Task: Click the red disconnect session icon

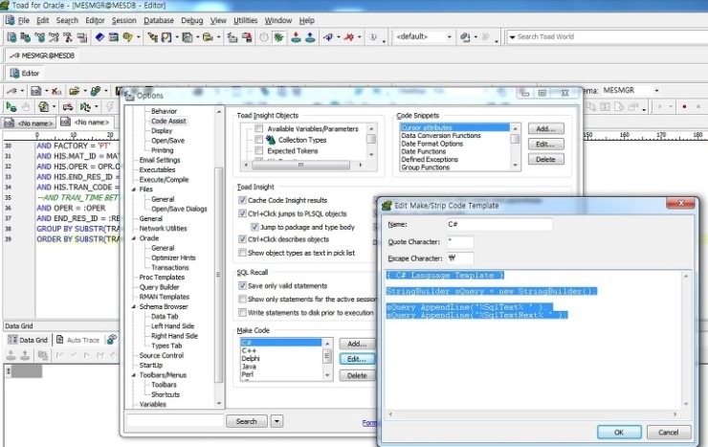Action: (348, 37)
